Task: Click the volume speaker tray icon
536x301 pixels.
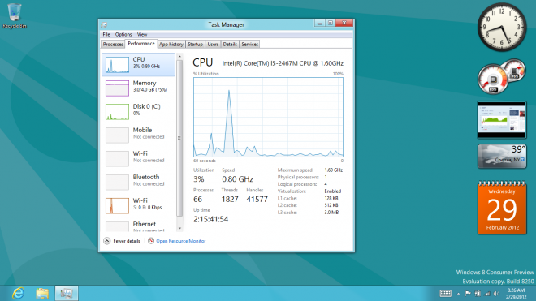Action: point(496,294)
